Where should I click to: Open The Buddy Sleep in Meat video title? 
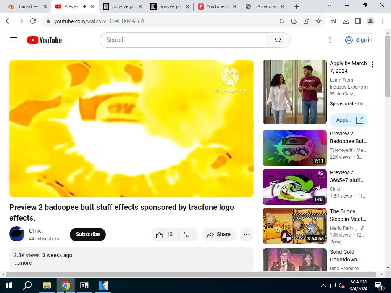coord(348,215)
